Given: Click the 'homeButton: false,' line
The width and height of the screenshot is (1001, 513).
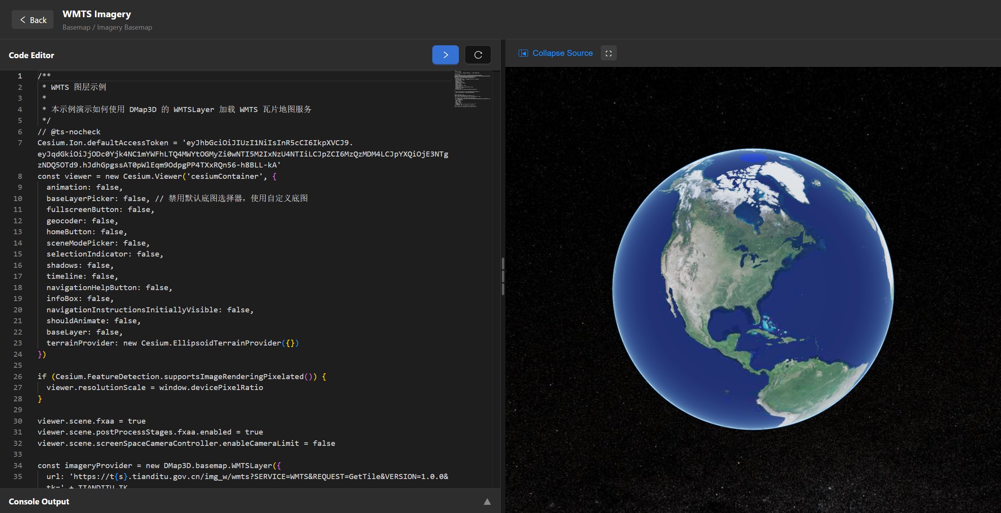Looking at the screenshot, I should pyautogui.click(x=87, y=232).
